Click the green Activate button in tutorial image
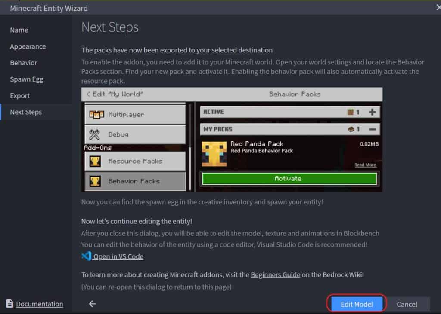 [289, 178]
